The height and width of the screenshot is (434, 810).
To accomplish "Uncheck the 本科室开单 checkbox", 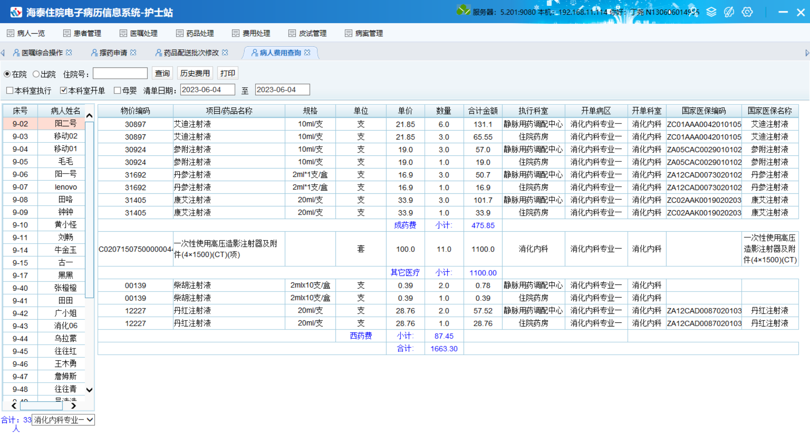I will tap(64, 91).
